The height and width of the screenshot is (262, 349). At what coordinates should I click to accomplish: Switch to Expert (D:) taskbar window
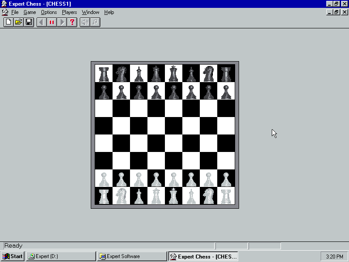pos(61,256)
